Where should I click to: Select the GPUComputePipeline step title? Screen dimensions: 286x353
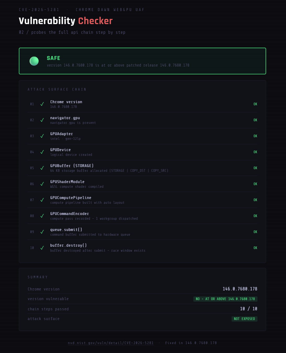(71, 198)
